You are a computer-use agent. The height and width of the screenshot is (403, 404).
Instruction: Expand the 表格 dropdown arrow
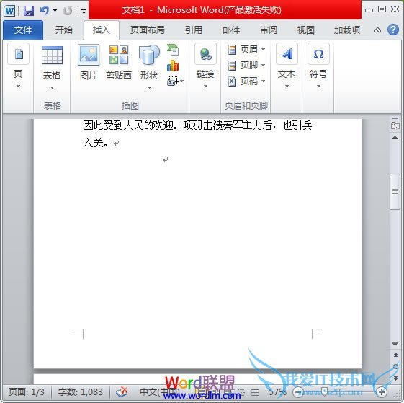point(52,88)
